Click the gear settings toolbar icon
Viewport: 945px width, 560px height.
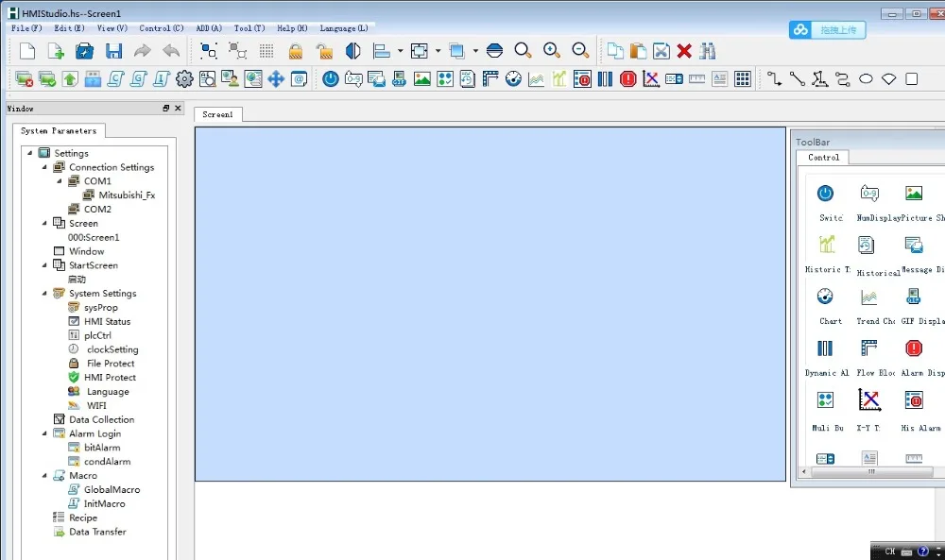[184, 79]
